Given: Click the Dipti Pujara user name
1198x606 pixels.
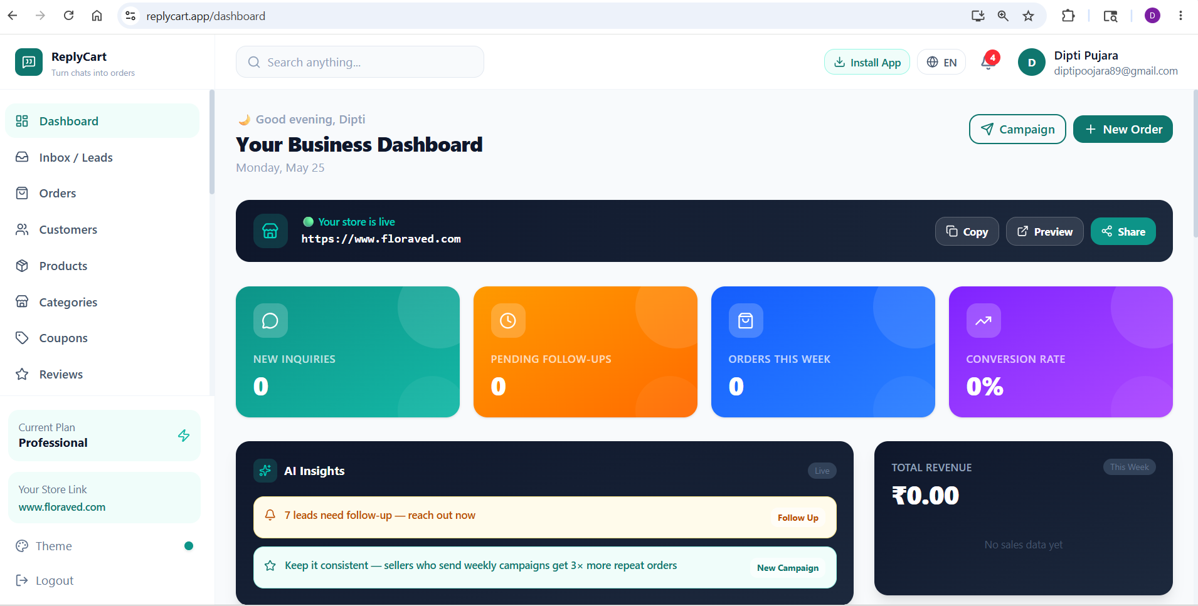Looking at the screenshot, I should tap(1086, 55).
